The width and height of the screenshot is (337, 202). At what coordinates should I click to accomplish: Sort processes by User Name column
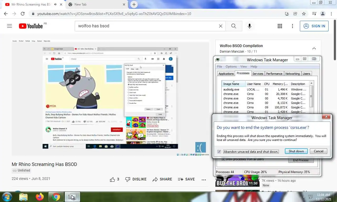point(254,84)
